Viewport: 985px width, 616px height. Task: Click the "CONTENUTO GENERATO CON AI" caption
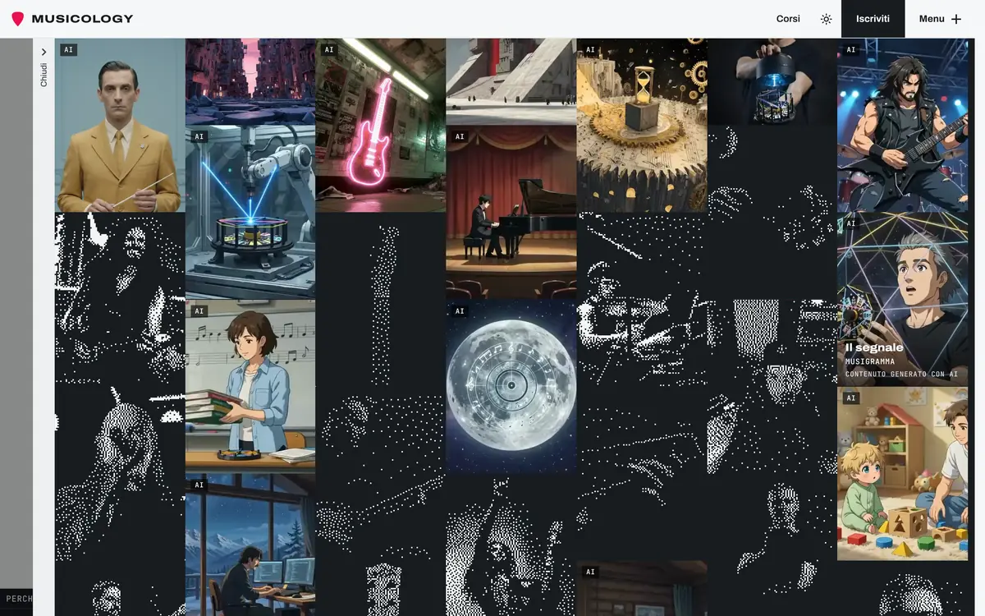[901, 375]
